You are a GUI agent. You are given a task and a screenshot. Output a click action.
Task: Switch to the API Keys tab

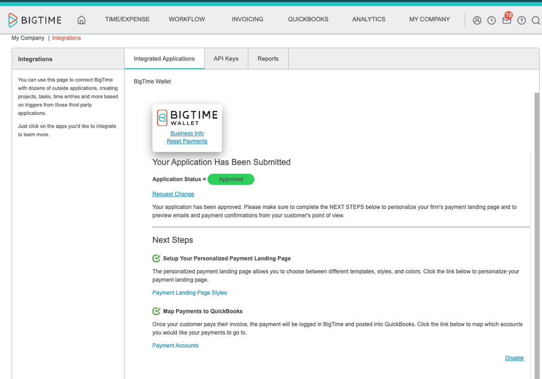[x=226, y=59]
